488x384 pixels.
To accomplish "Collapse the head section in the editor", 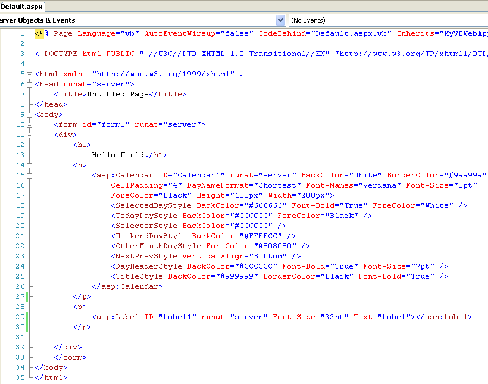I will (30, 85).
